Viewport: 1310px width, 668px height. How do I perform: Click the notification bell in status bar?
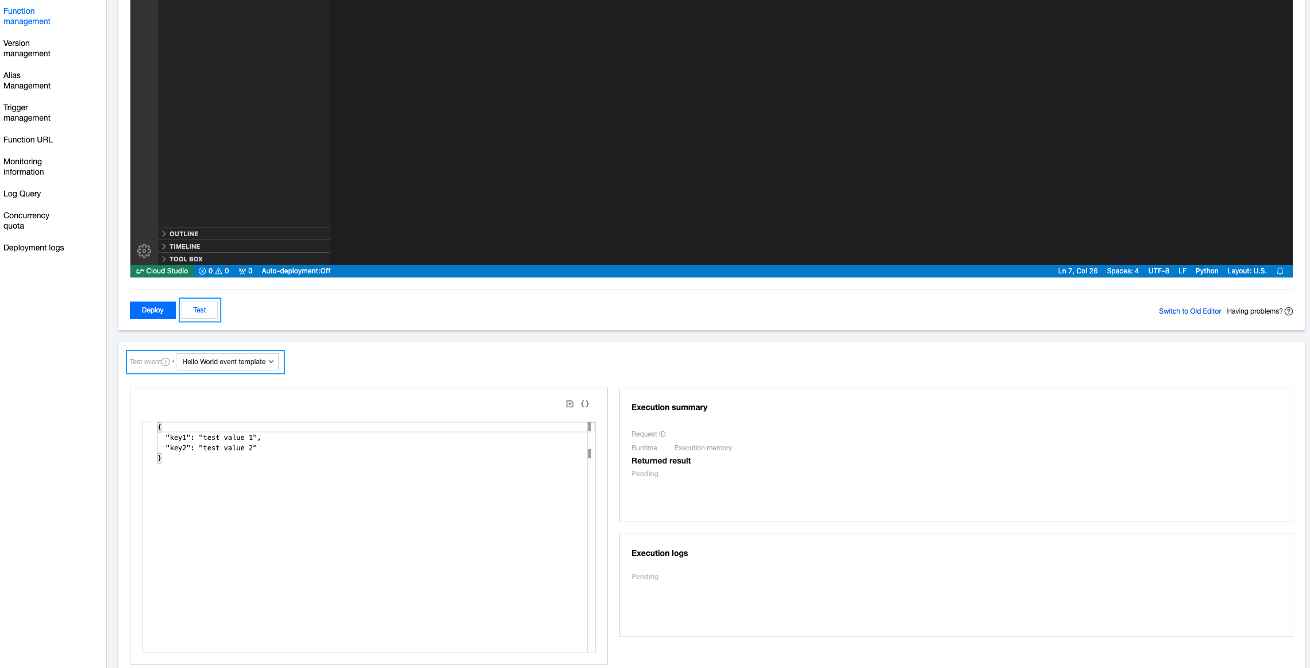pyautogui.click(x=1280, y=271)
